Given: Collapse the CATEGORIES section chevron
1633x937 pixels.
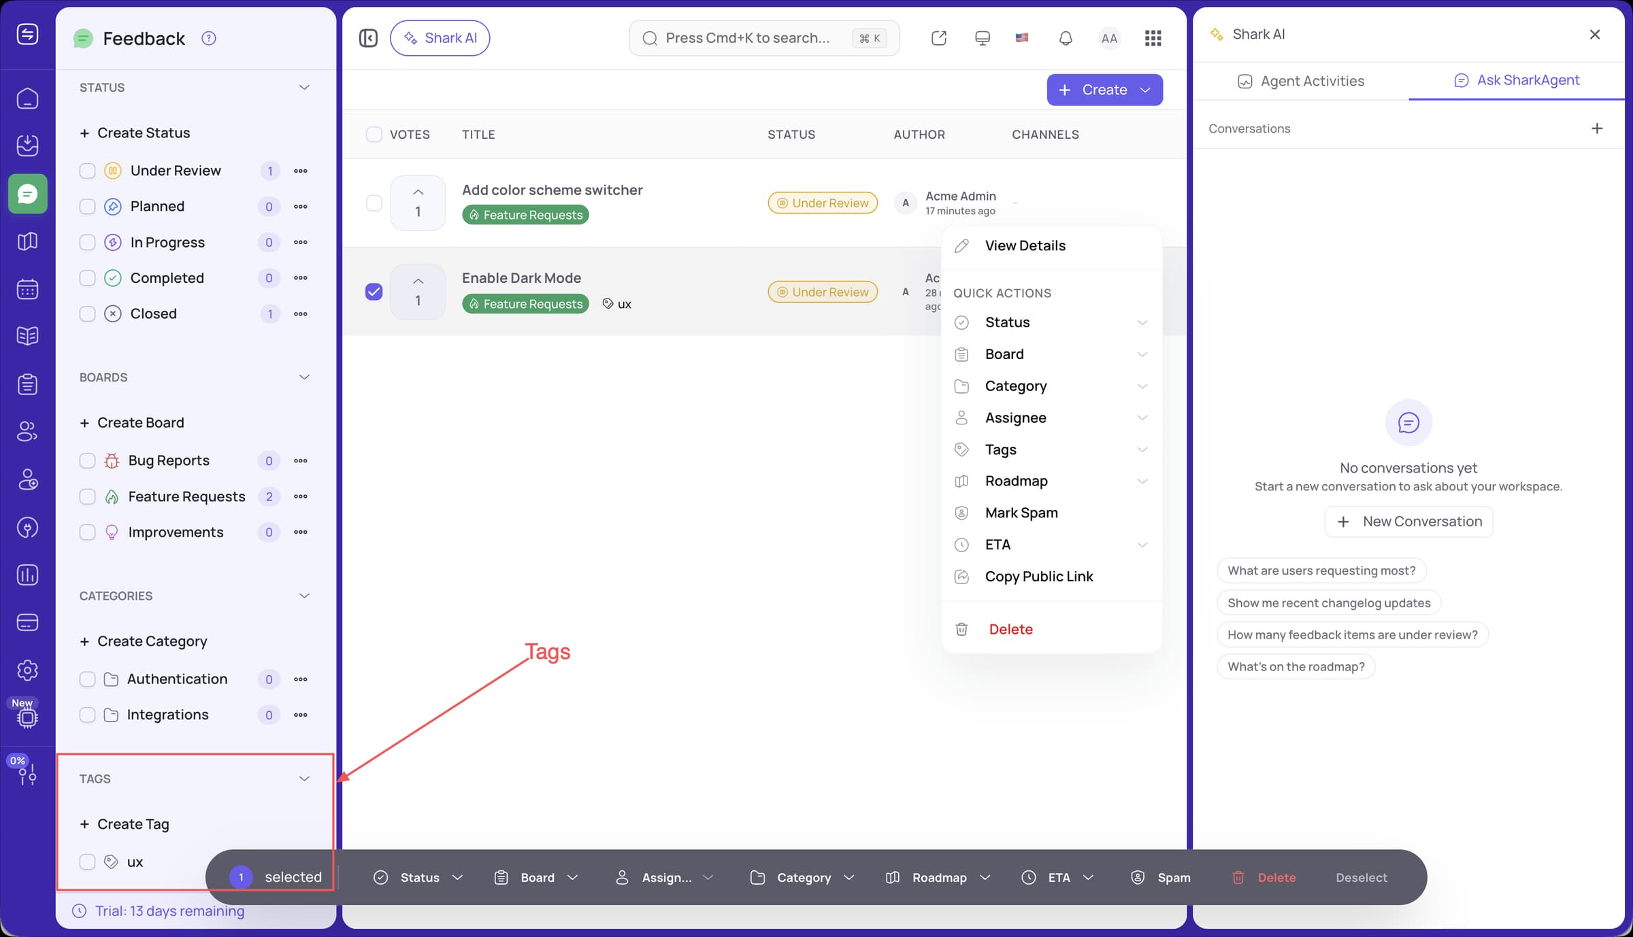Looking at the screenshot, I should 304,596.
